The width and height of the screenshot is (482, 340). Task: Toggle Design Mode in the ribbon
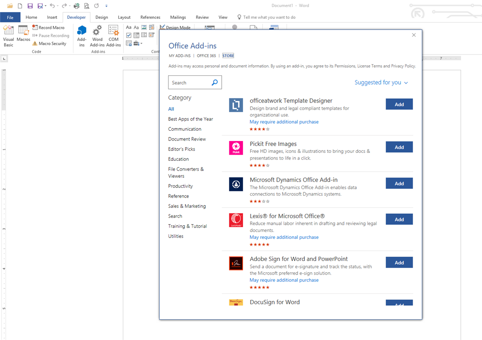(175, 27)
